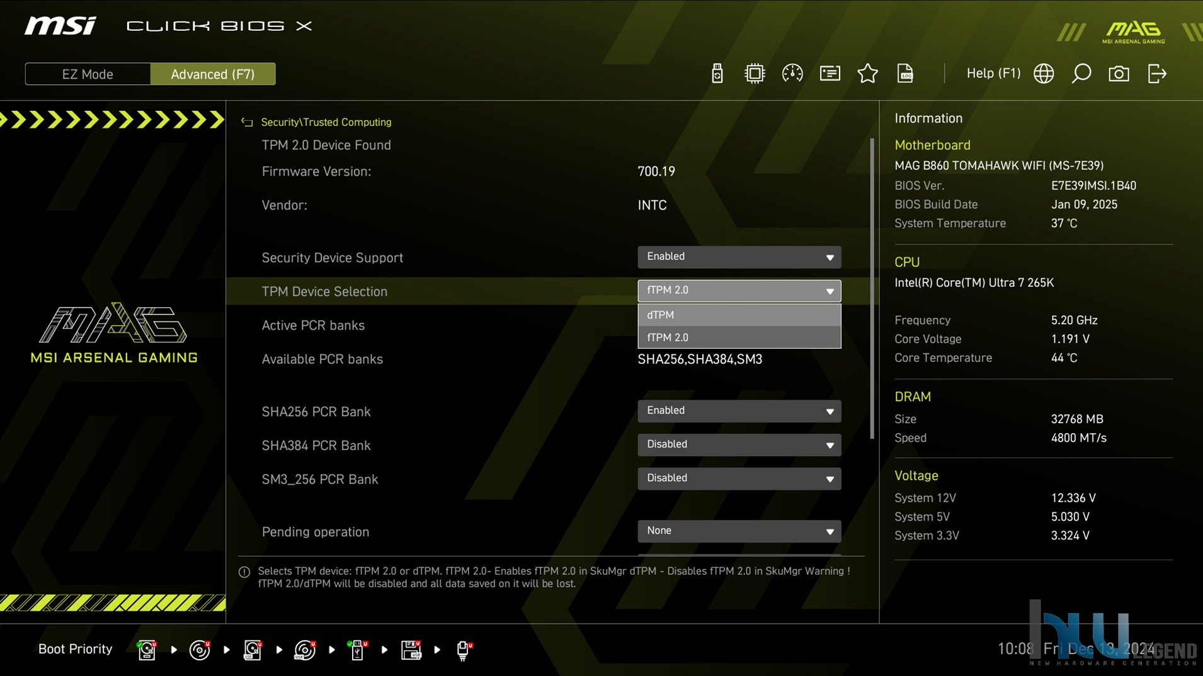Select the SHA384 PCR Bank label

pyautogui.click(x=316, y=446)
